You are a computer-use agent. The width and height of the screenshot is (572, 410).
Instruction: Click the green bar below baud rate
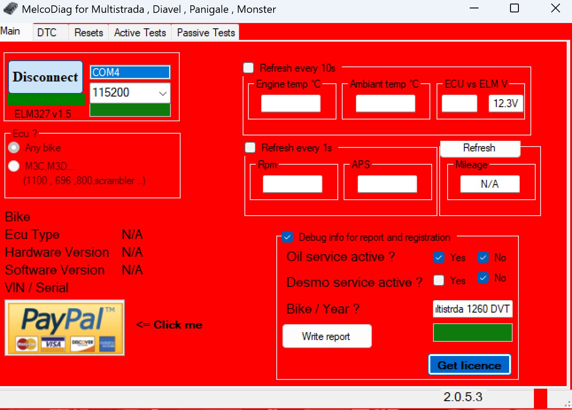(130, 110)
